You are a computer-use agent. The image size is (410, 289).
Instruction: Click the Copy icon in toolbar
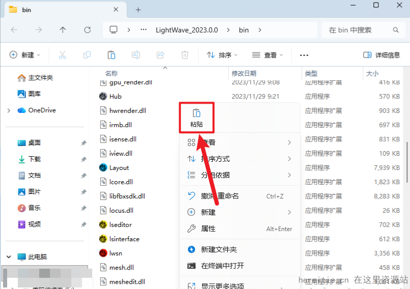[87, 55]
